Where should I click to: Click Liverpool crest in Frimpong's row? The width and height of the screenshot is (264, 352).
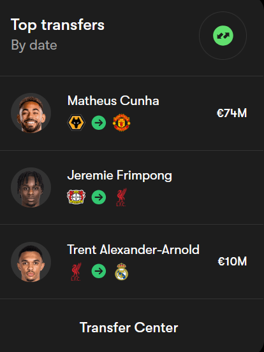[x=121, y=197]
